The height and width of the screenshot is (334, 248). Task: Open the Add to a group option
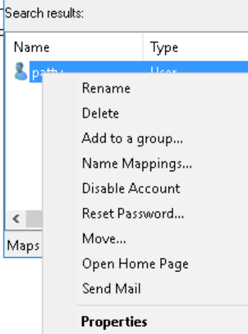132,139
